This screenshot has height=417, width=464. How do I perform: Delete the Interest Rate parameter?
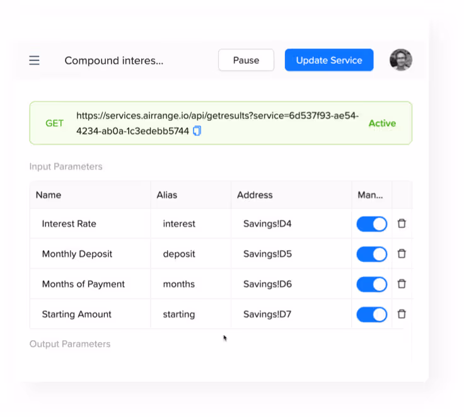pos(402,224)
